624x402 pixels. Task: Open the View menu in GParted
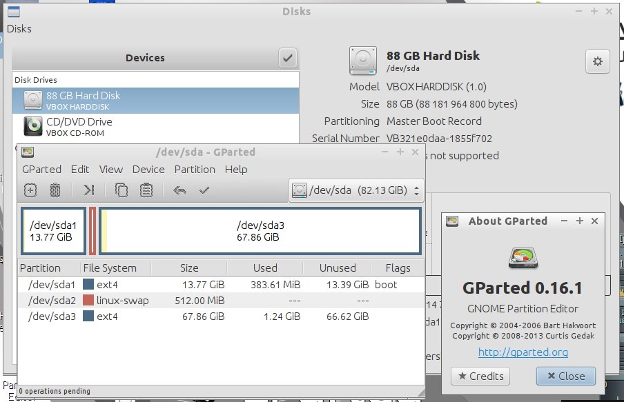click(111, 170)
